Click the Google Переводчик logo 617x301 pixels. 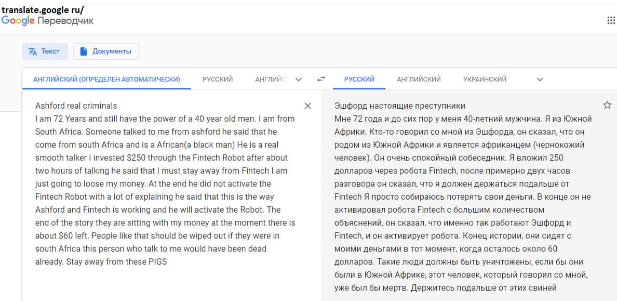48,21
